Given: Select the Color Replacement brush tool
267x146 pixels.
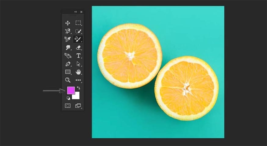Looking at the screenshot, I should 78,39.
